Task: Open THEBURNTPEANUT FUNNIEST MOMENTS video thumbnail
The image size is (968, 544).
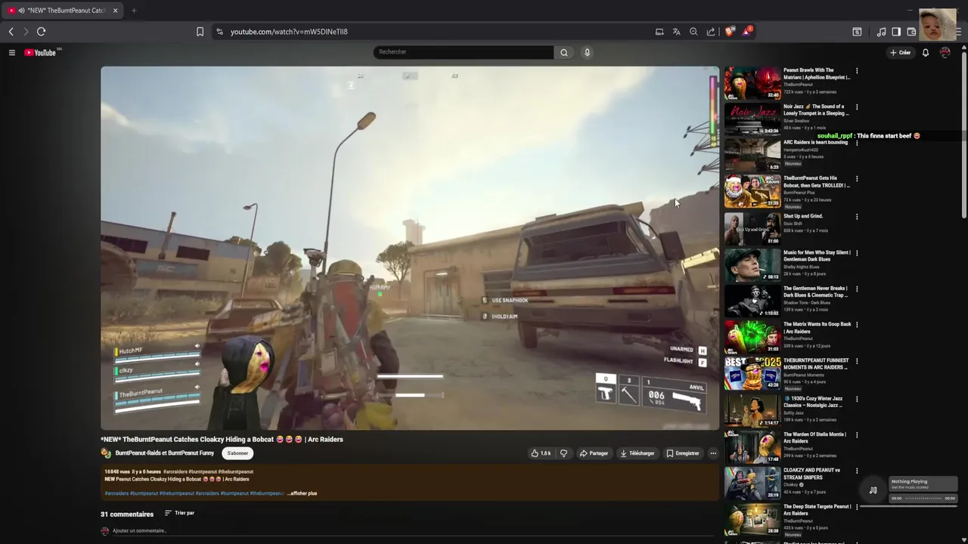Action: click(752, 374)
